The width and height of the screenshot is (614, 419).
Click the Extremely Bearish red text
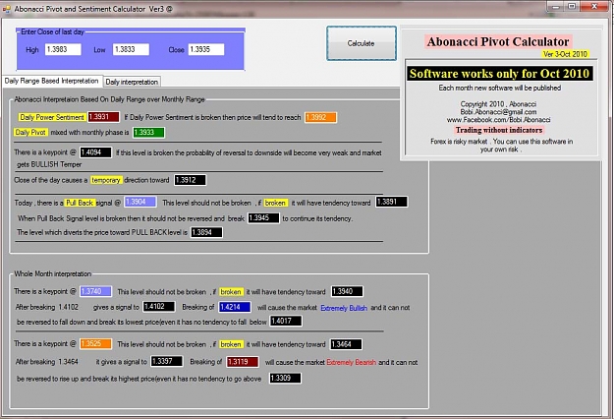(x=352, y=362)
